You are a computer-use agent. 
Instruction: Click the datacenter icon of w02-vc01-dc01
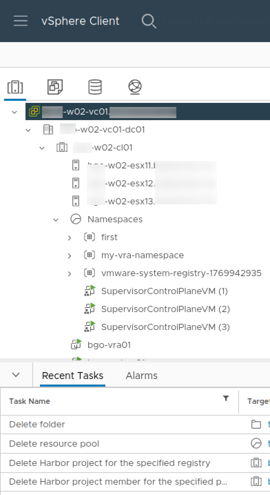(x=48, y=129)
